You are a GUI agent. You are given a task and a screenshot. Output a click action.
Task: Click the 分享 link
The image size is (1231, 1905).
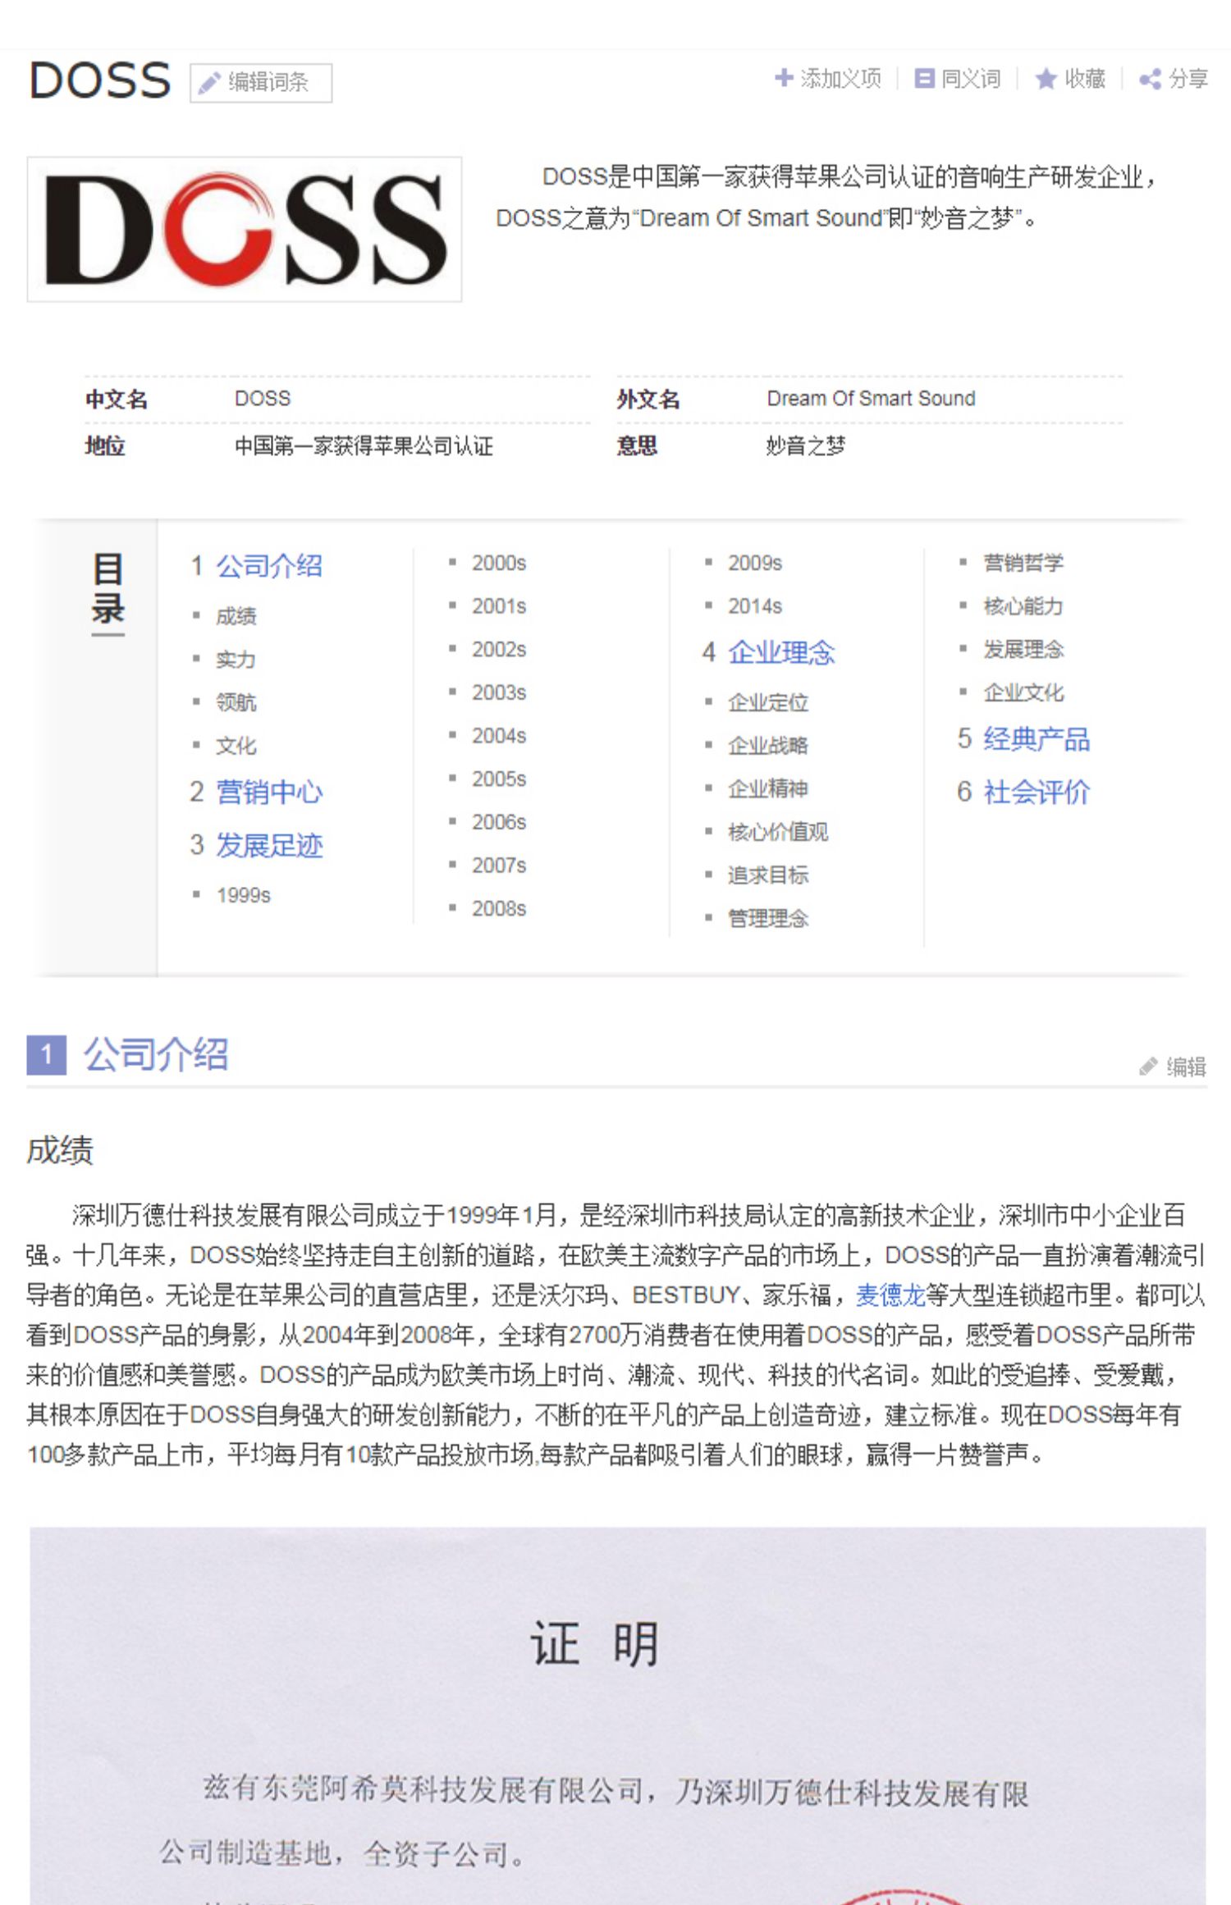(1174, 79)
